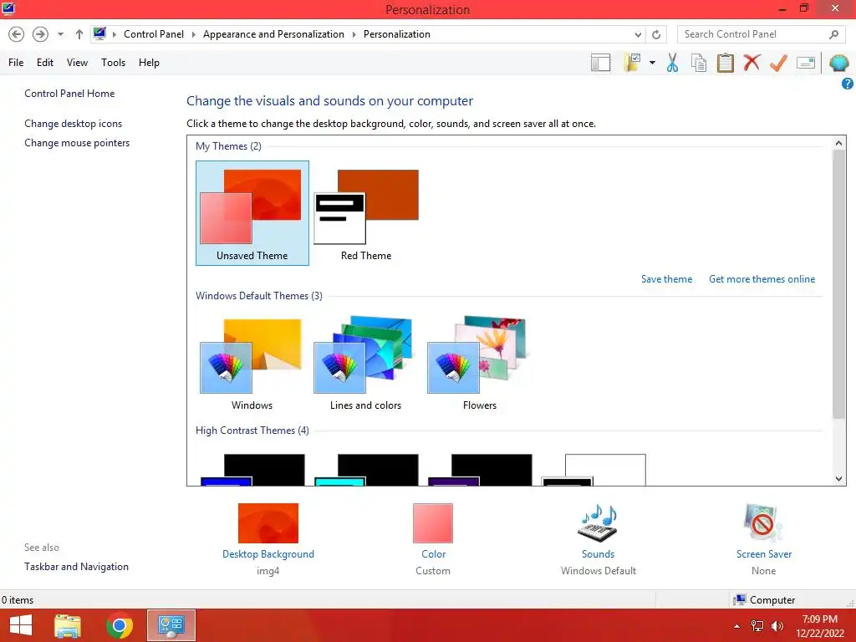Open the File menu

point(16,63)
